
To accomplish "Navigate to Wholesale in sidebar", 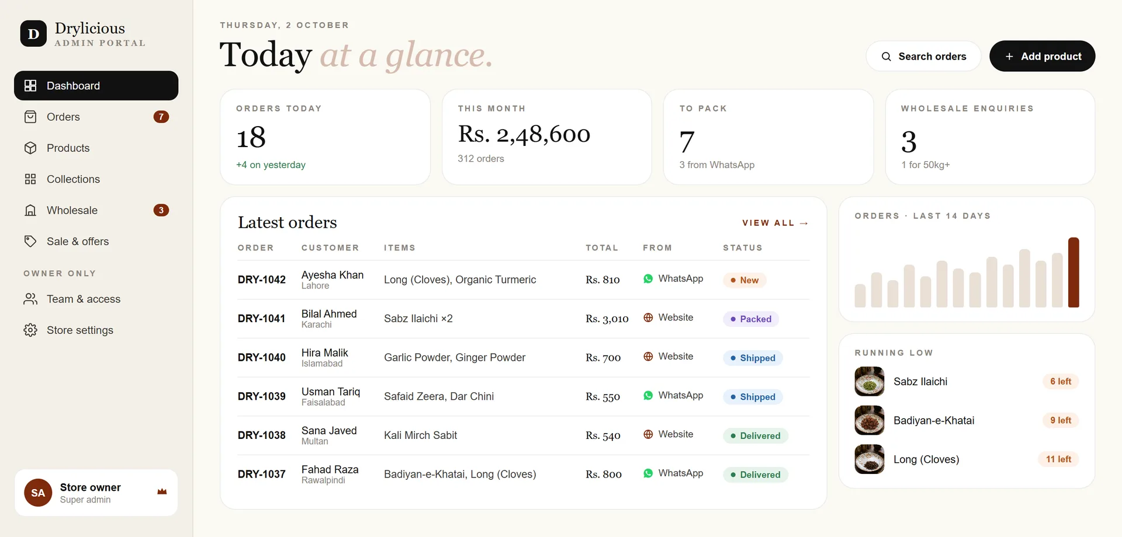I will tap(96, 210).
